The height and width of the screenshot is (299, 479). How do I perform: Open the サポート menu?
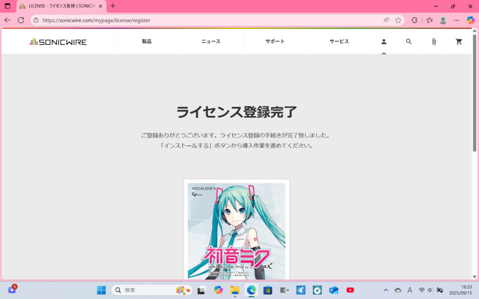click(x=275, y=42)
